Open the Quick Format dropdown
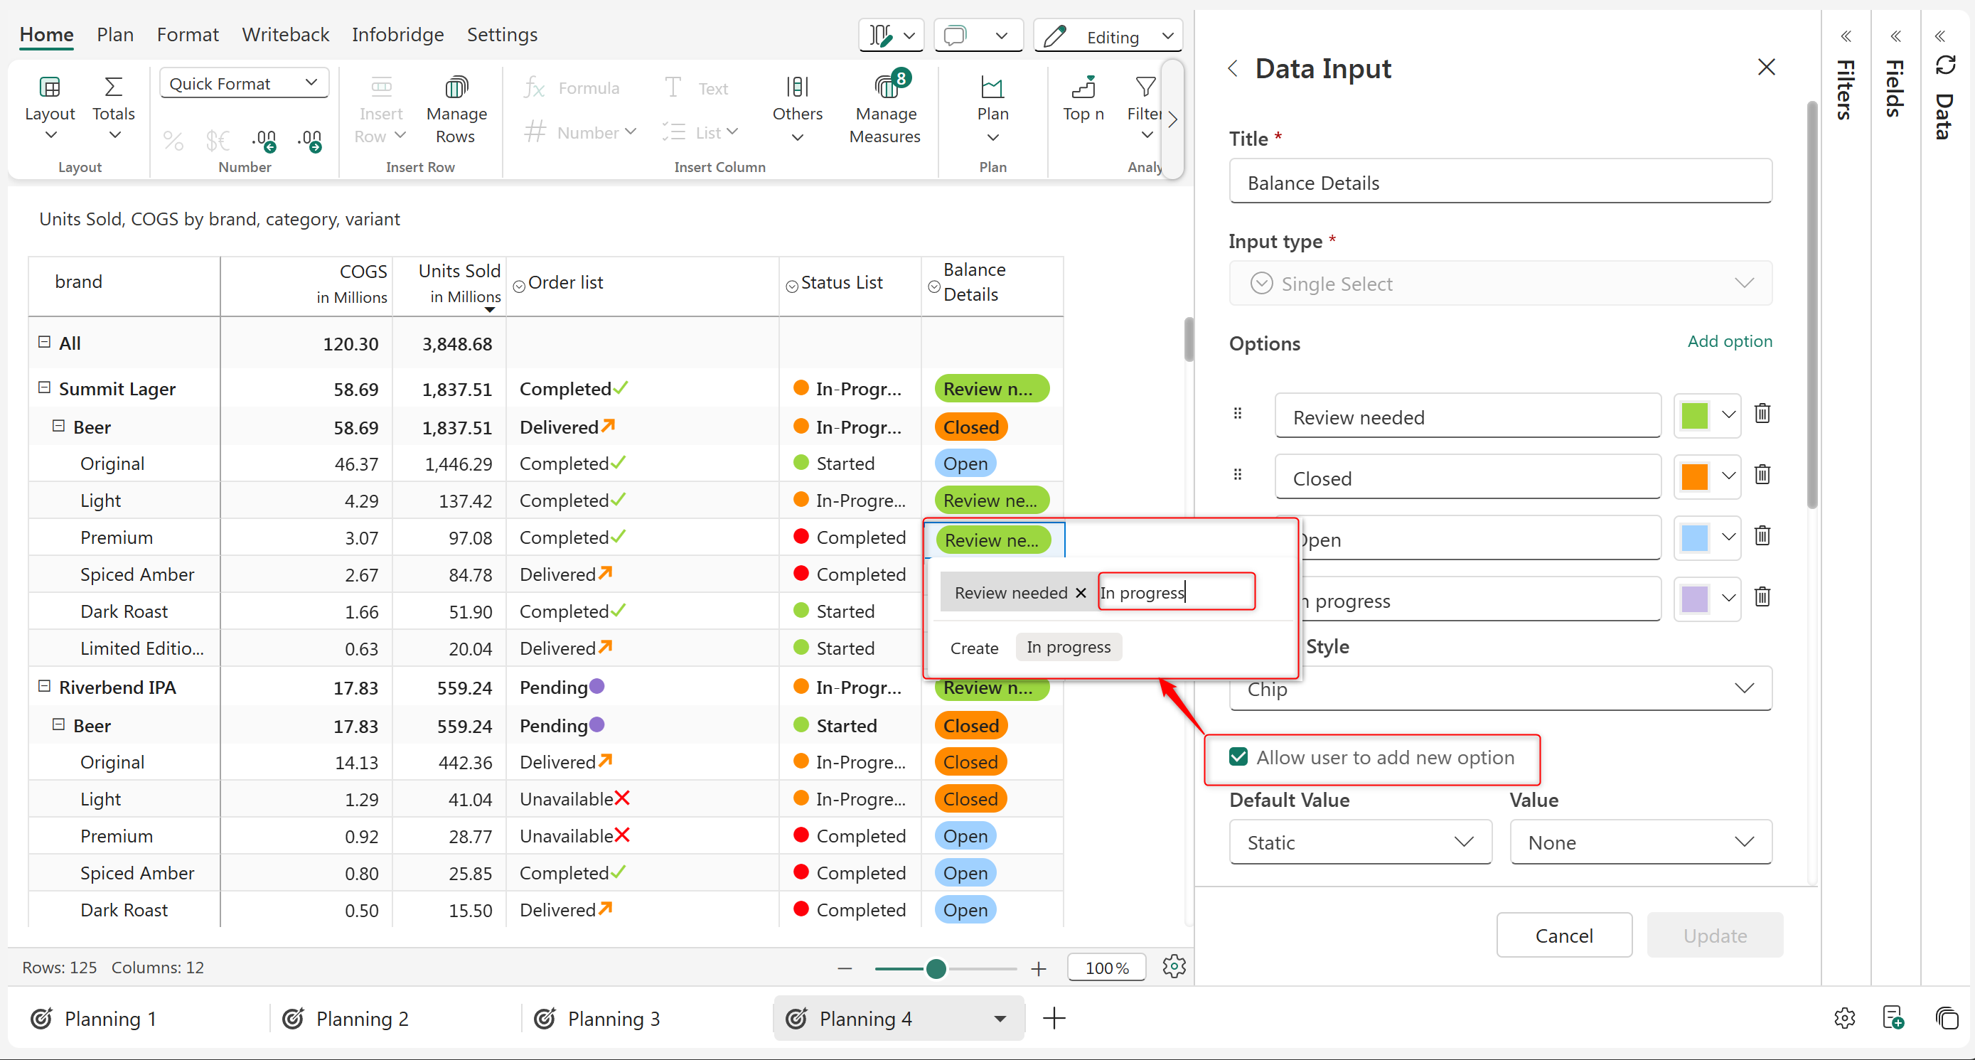Screen dimensions: 1975x1060 click(x=244, y=84)
